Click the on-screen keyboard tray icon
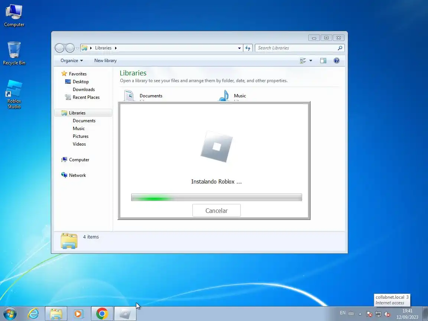Viewport: 428px width, 321px height. (351, 314)
